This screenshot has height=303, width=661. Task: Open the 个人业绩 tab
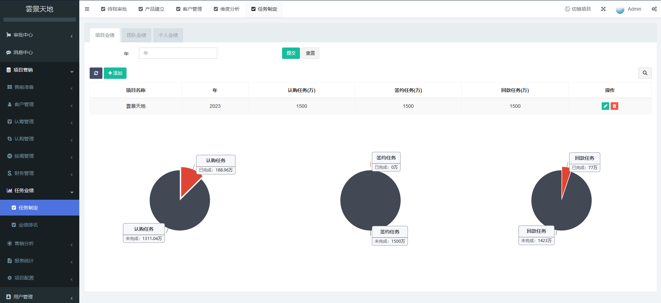point(168,35)
